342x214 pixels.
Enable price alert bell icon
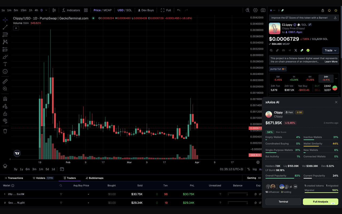point(329,10)
